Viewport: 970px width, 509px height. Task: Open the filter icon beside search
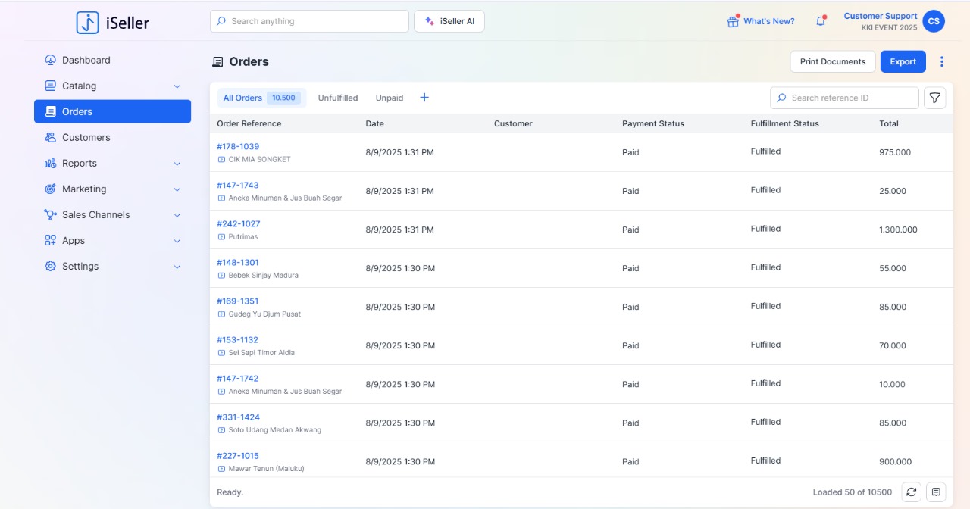pos(935,98)
